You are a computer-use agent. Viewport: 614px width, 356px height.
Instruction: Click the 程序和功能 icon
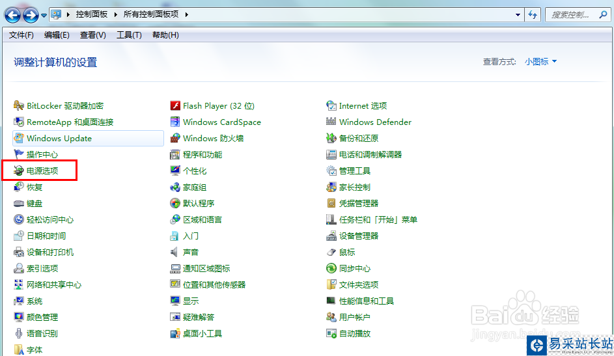175,154
